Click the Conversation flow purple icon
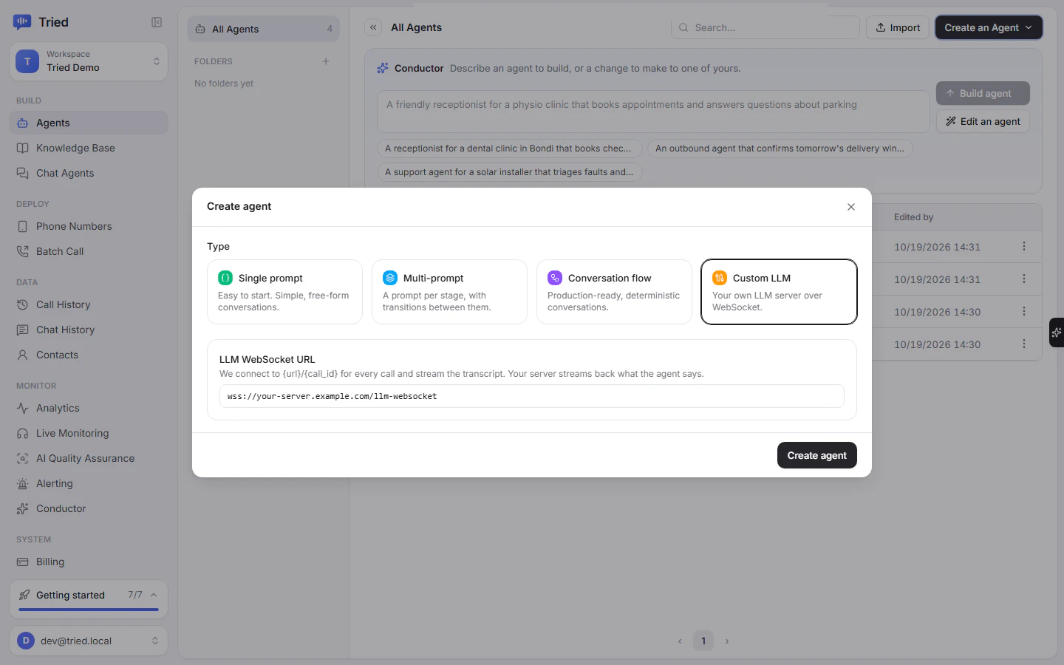 (555, 278)
